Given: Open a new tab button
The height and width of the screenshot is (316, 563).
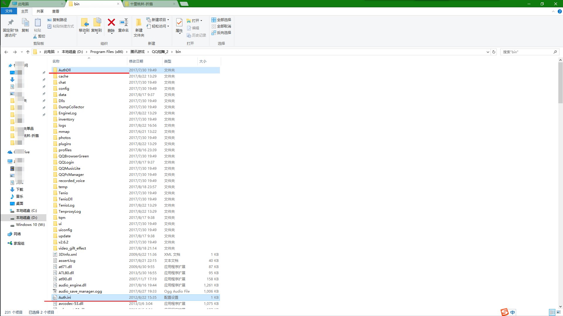Looking at the screenshot, I should (x=184, y=4).
